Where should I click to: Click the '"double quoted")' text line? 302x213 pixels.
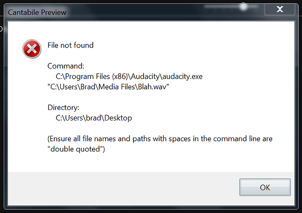[76, 149]
